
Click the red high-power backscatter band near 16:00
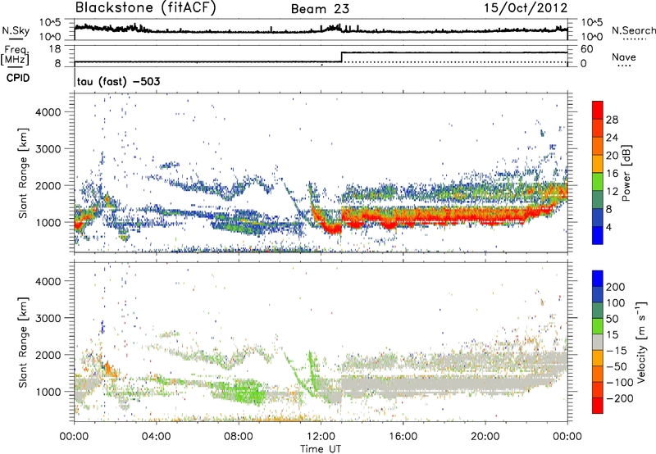coord(403,217)
